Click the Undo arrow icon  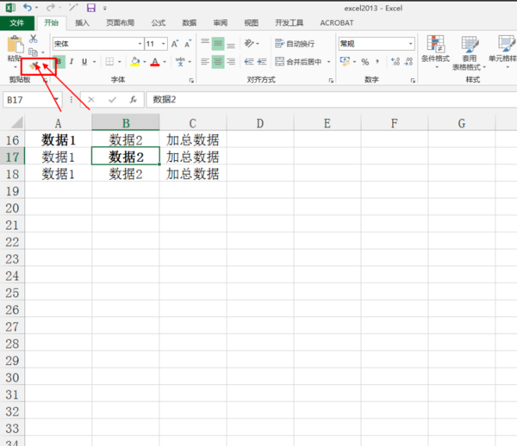point(28,7)
